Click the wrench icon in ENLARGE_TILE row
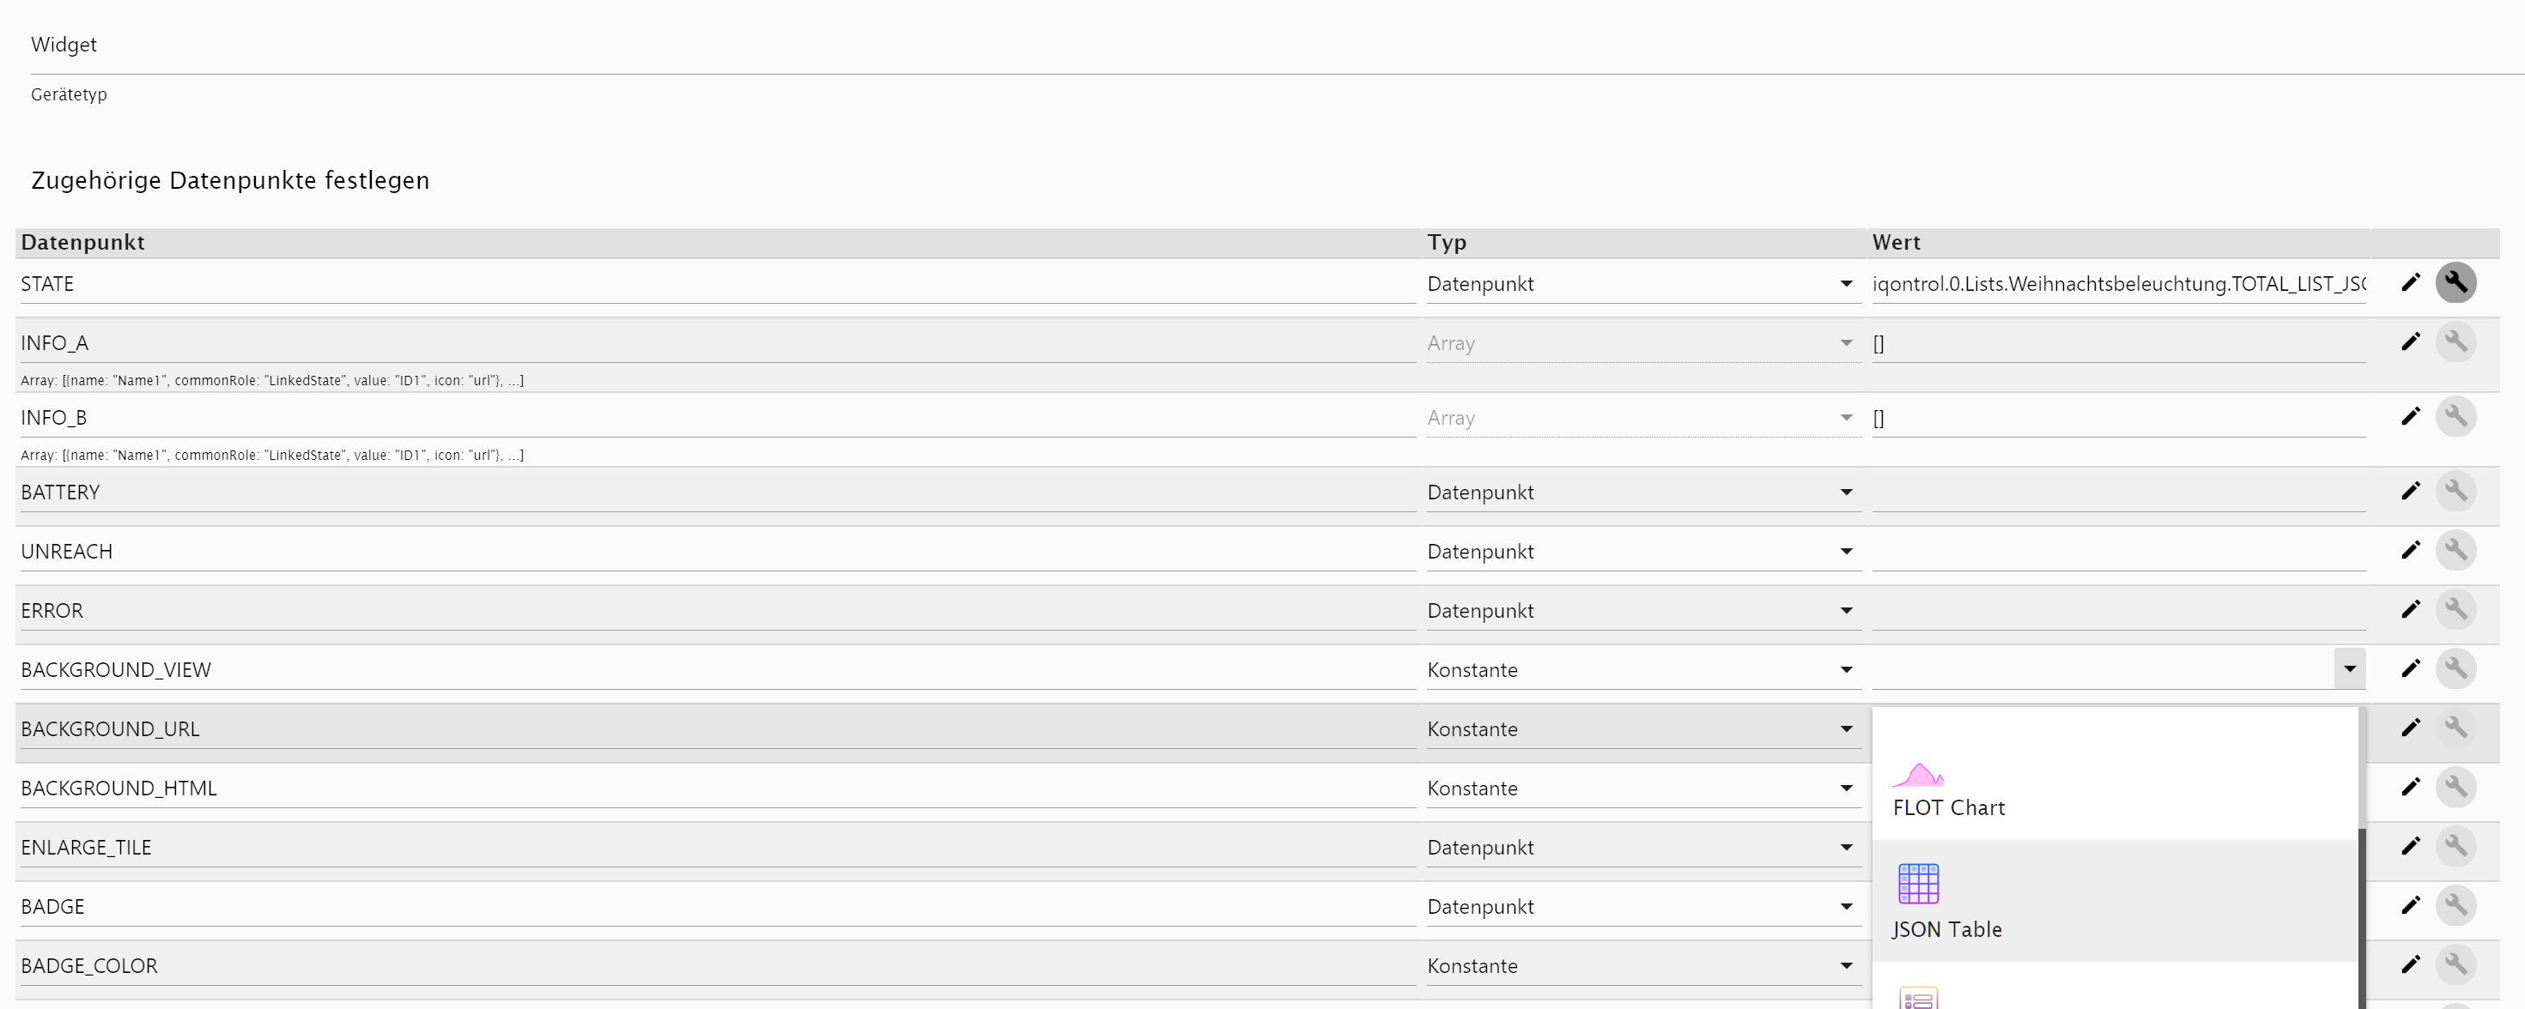The width and height of the screenshot is (2525, 1009). (x=2455, y=846)
